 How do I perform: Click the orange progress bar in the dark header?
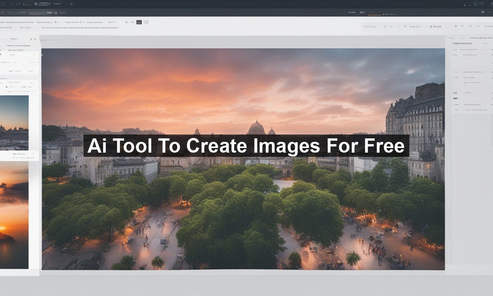(374, 15)
